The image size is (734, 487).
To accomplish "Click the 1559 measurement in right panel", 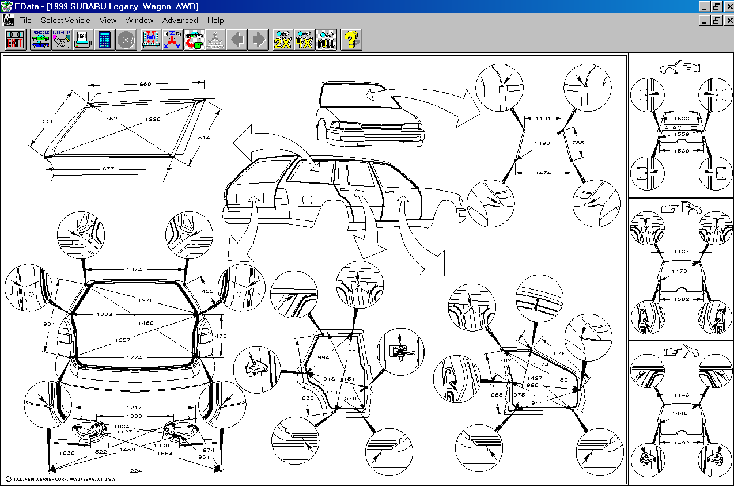I will coord(682,134).
